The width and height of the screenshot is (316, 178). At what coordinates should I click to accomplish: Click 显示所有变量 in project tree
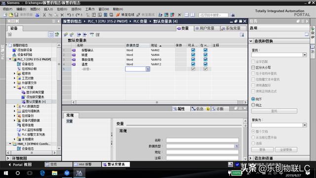(x=35, y=92)
